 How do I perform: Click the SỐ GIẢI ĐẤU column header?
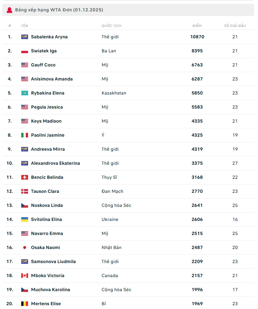235,26
